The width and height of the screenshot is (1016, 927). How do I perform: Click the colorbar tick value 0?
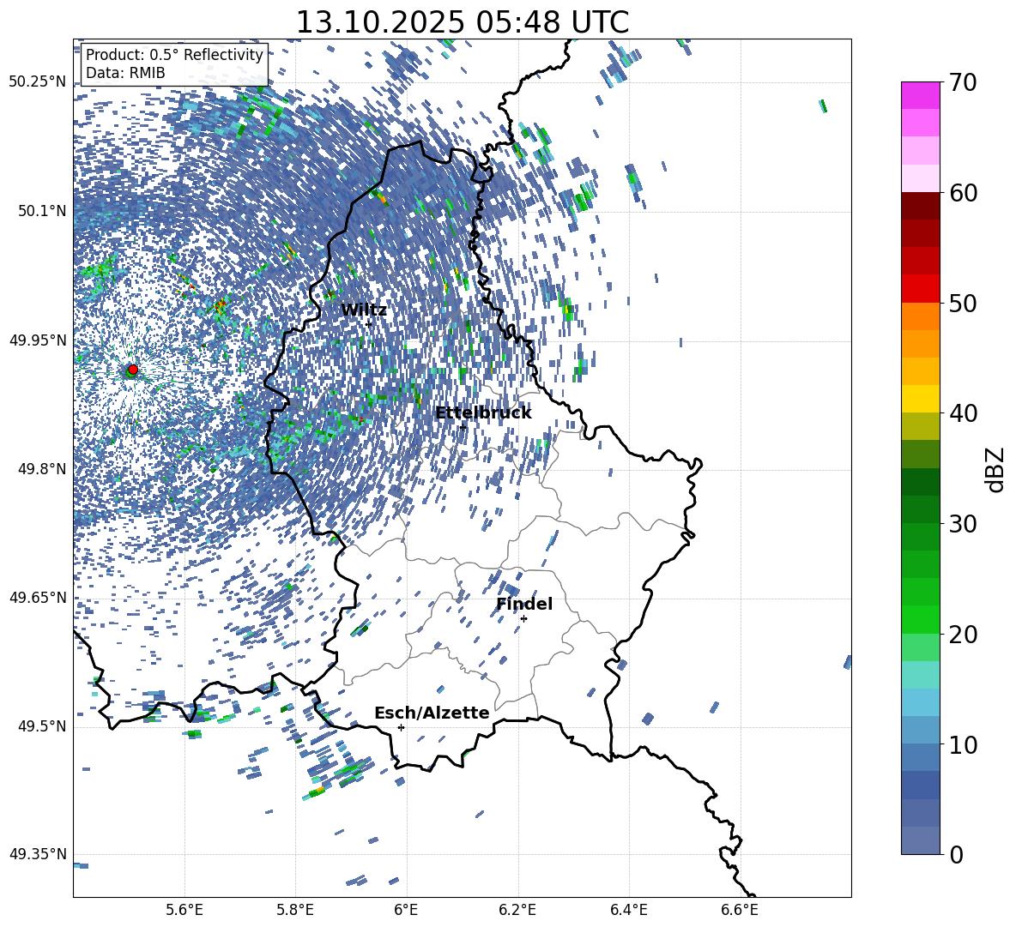(957, 854)
